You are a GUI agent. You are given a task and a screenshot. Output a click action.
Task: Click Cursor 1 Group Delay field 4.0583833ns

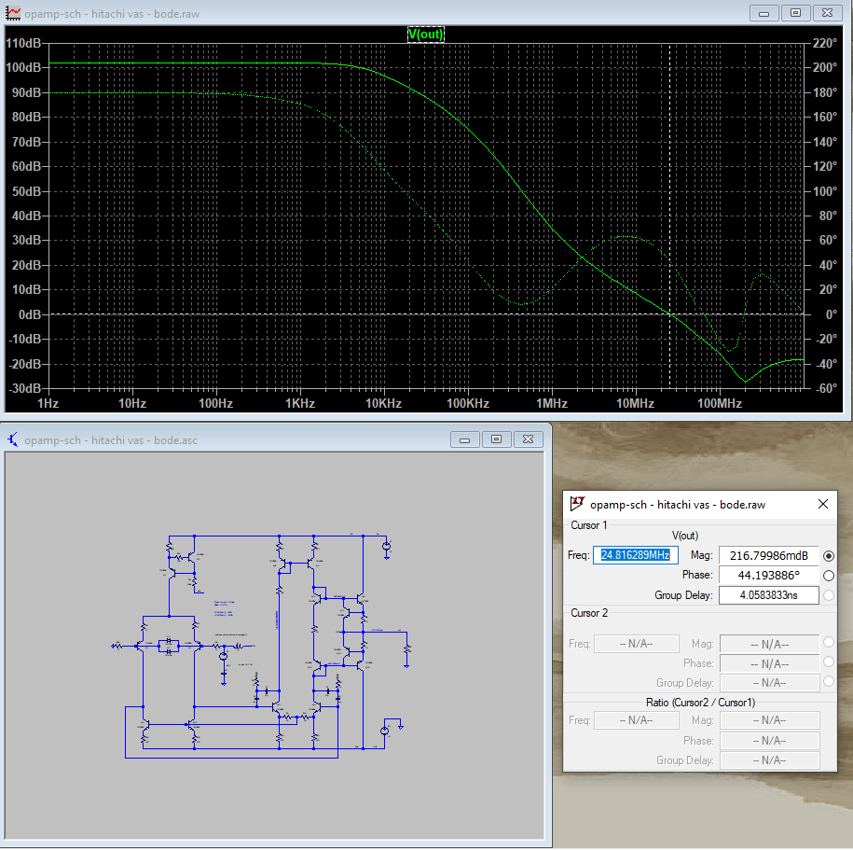coord(769,595)
